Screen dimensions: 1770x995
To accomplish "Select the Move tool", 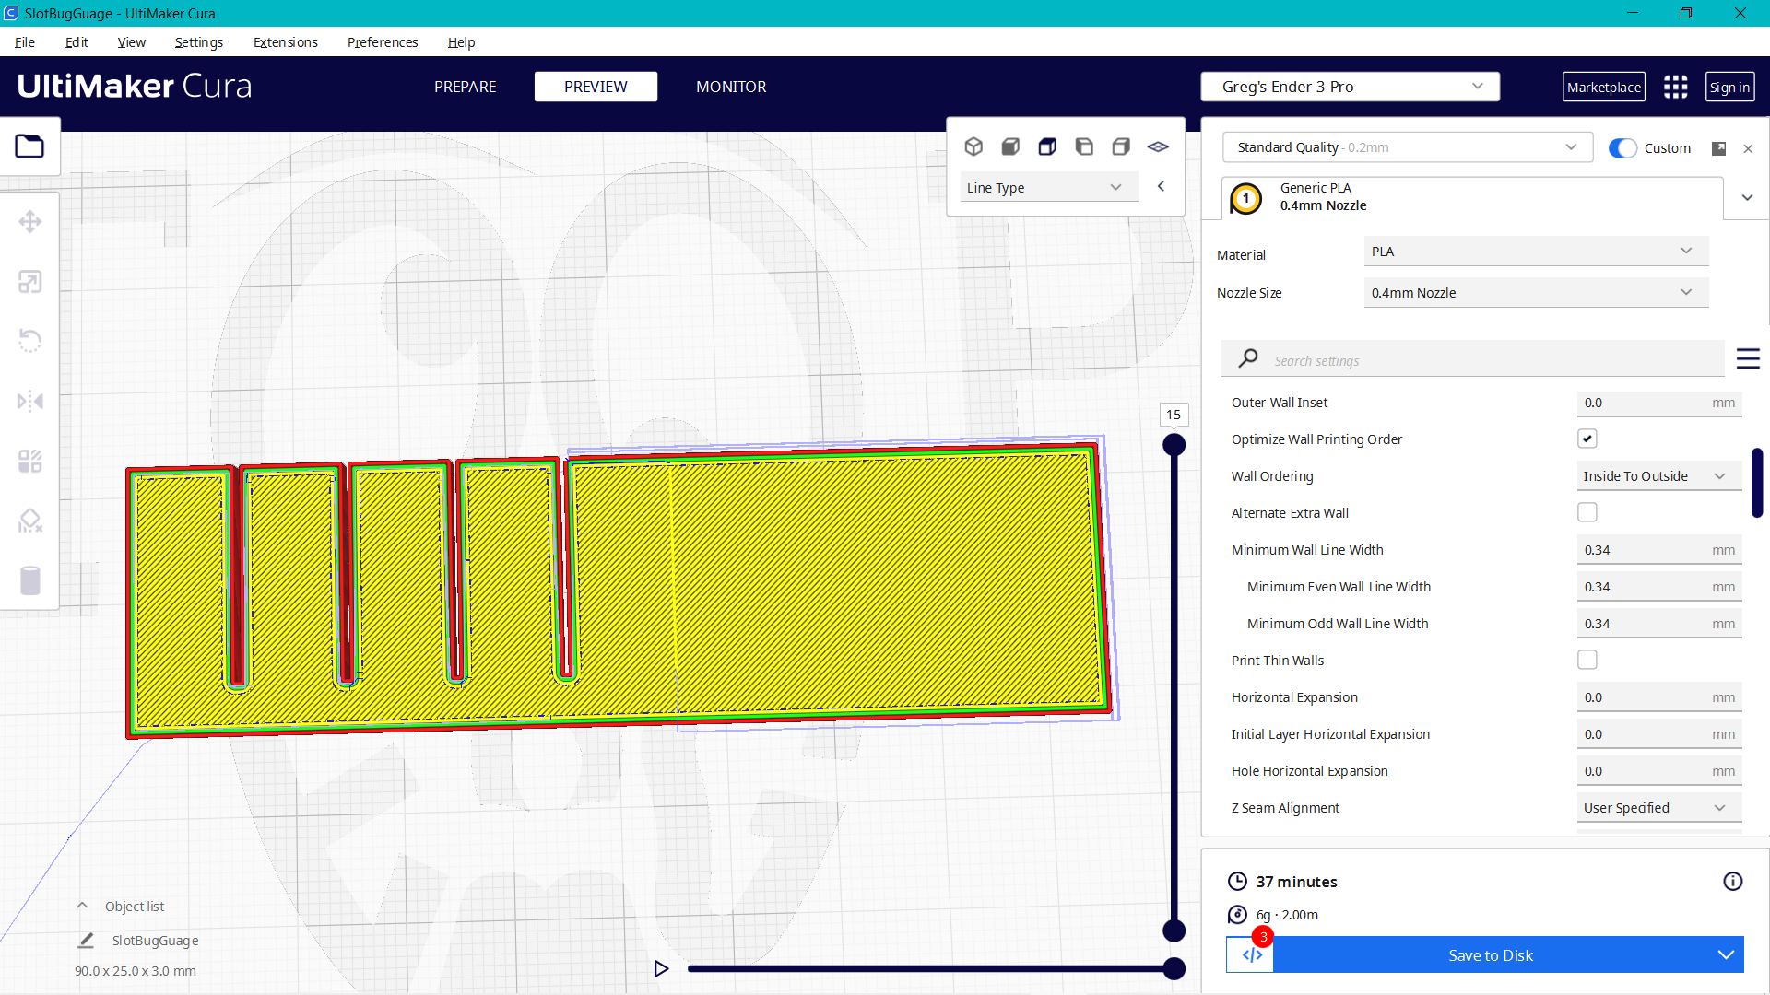I will (x=29, y=222).
